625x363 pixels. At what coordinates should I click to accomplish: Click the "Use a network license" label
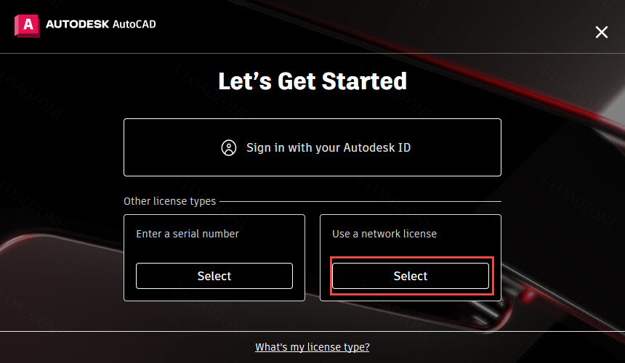[x=384, y=234]
